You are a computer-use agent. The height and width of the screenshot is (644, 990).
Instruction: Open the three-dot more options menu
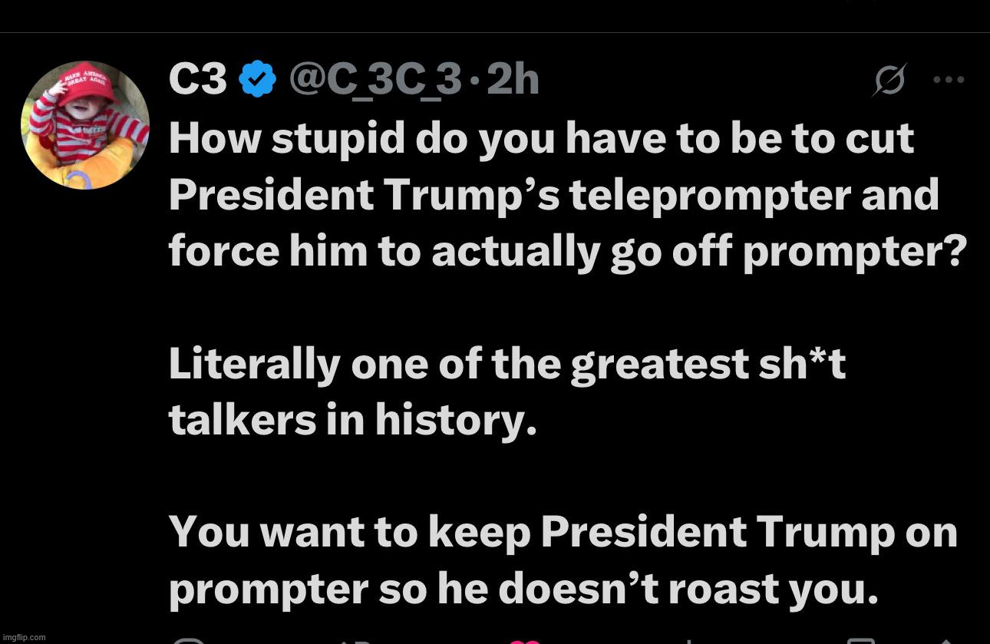pos(949,79)
